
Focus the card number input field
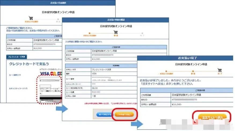(x=51, y=78)
